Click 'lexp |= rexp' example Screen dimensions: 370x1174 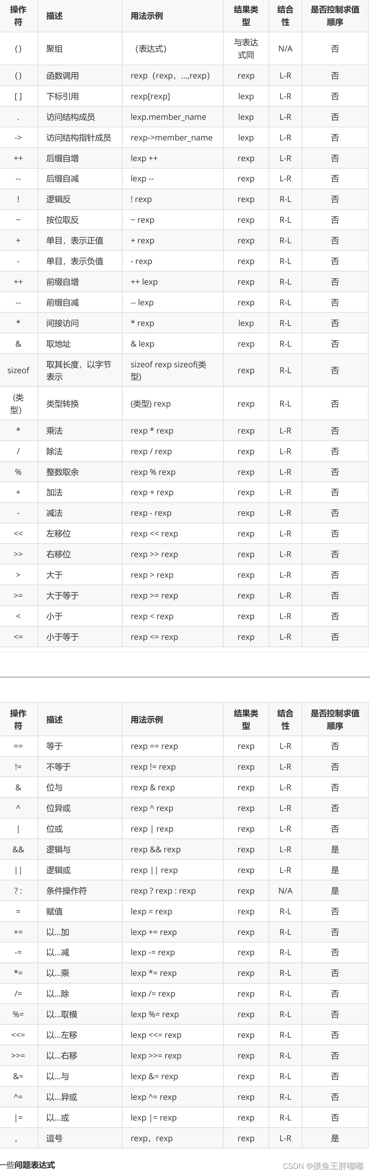point(153,1117)
